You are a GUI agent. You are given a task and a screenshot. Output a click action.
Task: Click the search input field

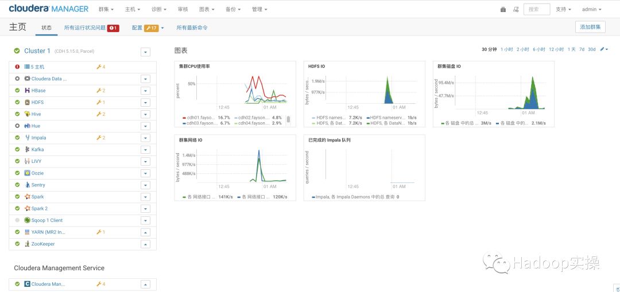pyautogui.click(x=537, y=10)
